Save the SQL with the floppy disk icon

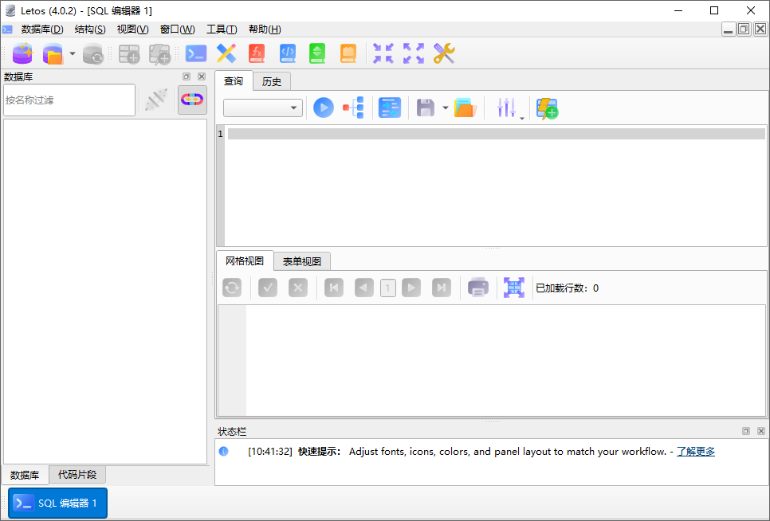(x=426, y=108)
